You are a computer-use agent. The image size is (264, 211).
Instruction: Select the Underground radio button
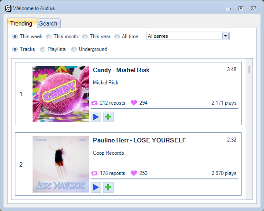point(74,49)
